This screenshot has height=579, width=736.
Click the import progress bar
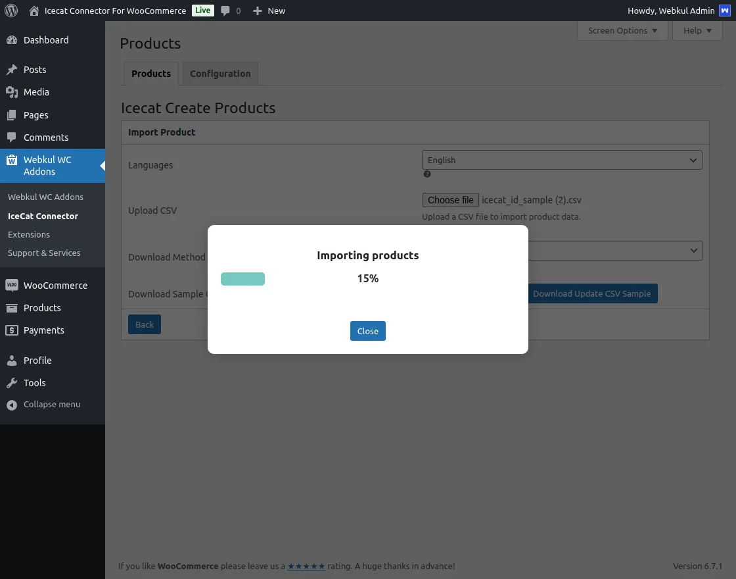242,279
